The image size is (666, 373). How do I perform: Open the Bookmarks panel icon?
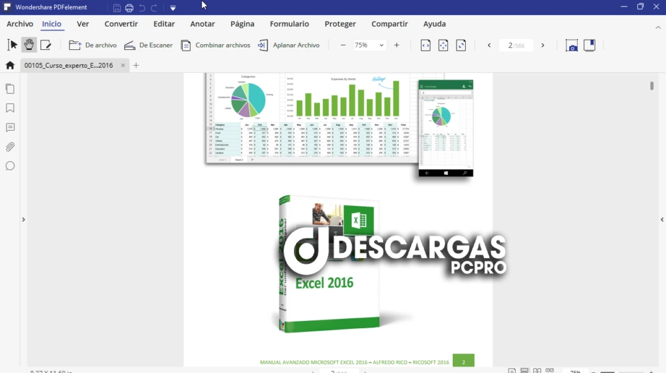point(10,108)
